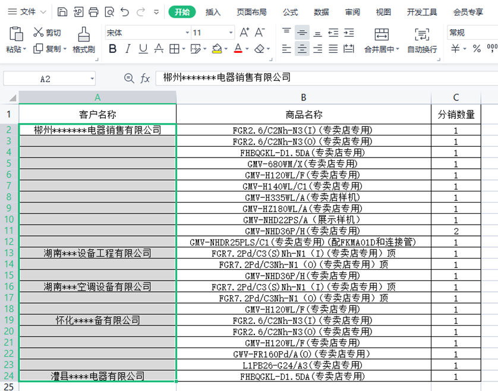Click the distributed alignment icon

click(x=349, y=49)
